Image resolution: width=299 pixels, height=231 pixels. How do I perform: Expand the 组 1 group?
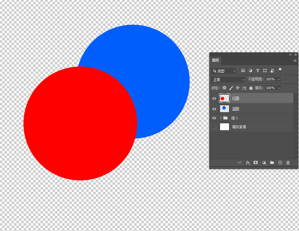[221, 118]
